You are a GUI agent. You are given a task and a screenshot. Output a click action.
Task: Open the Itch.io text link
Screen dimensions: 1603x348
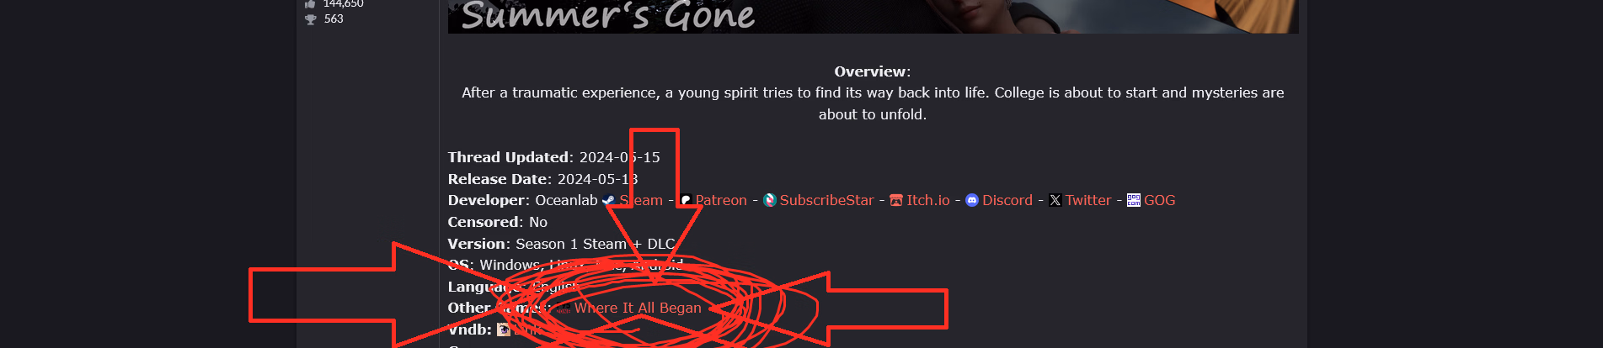coord(928,200)
